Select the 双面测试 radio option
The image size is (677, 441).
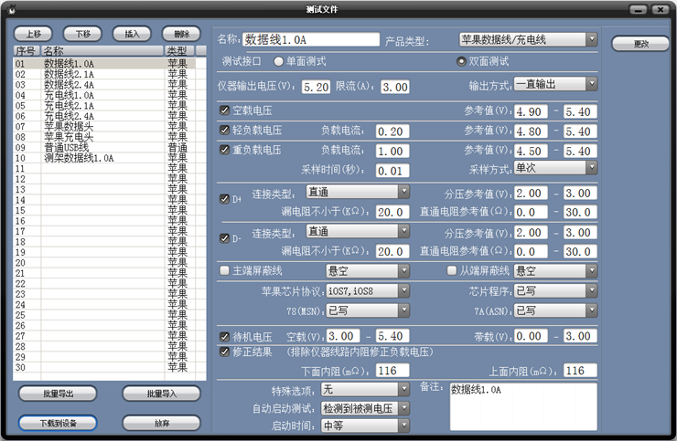462,61
